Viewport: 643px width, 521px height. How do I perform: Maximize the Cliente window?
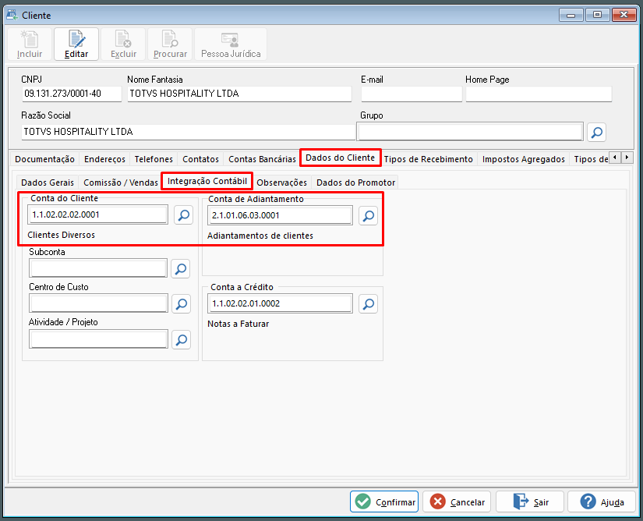pos(598,15)
